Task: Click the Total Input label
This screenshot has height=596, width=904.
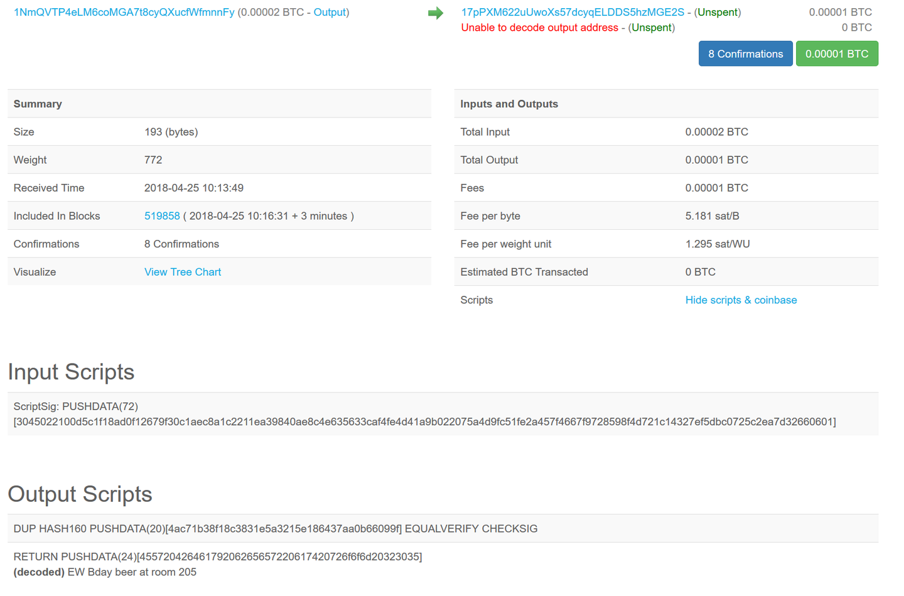Action: tap(485, 132)
